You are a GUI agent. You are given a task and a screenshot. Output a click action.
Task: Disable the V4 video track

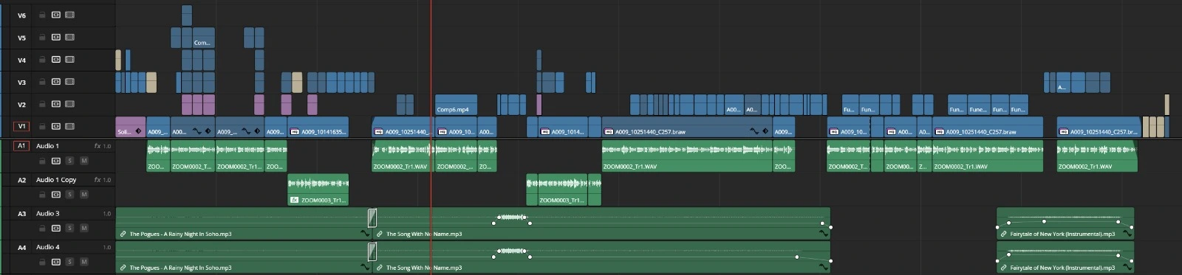[69, 59]
